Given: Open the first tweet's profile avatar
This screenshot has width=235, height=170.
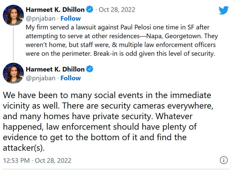Looking at the screenshot, I should 13,15.
